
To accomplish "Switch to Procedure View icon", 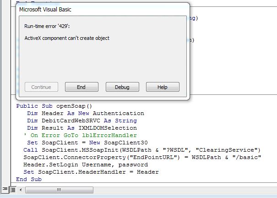I will point(5,189).
